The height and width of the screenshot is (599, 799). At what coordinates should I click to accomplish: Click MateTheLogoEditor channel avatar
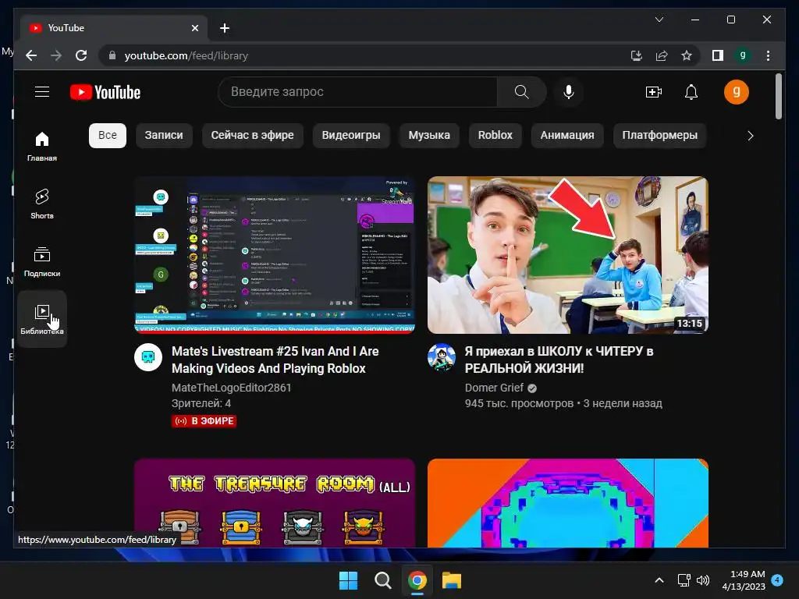coord(148,357)
